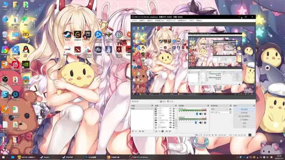Open source 滤镜 filters toolbar button
285x160 pixels.
(x=170, y=102)
